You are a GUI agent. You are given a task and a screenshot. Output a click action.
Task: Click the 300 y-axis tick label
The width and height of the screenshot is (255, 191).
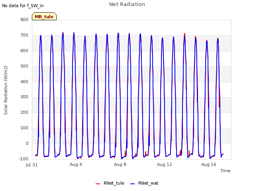tap(24, 97)
